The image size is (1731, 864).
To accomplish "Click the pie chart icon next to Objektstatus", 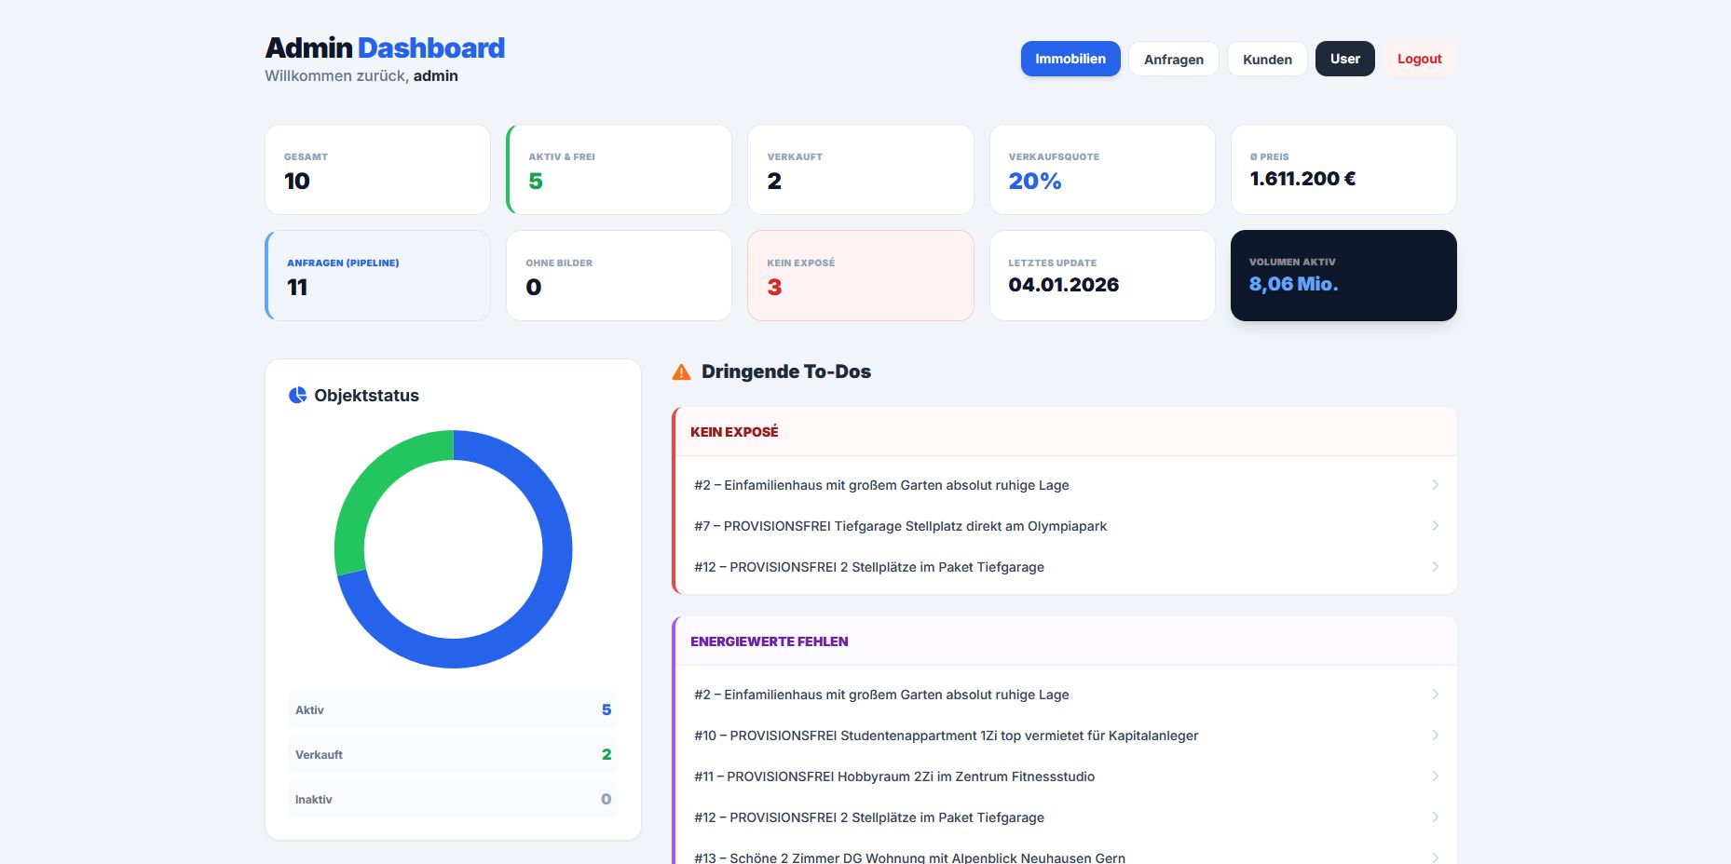I will tap(296, 395).
